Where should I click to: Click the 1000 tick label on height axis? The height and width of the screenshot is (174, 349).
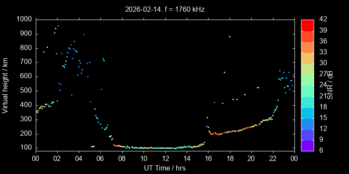pyautogui.click(x=24, y=19)
